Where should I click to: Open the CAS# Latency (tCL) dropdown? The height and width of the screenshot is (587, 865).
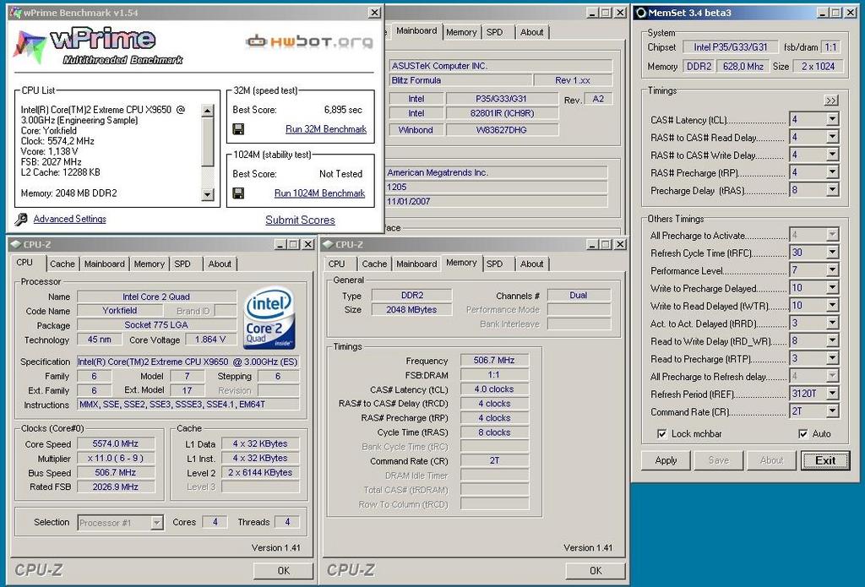(832, 119)
